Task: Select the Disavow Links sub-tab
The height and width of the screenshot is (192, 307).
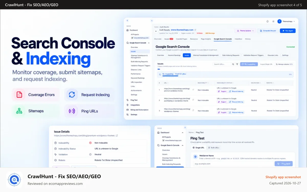Action: pos(273,55)
